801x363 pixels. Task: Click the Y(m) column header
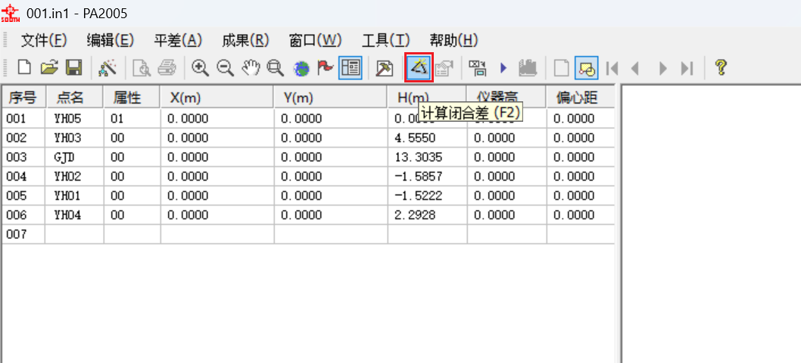click(x=331, y=97)
